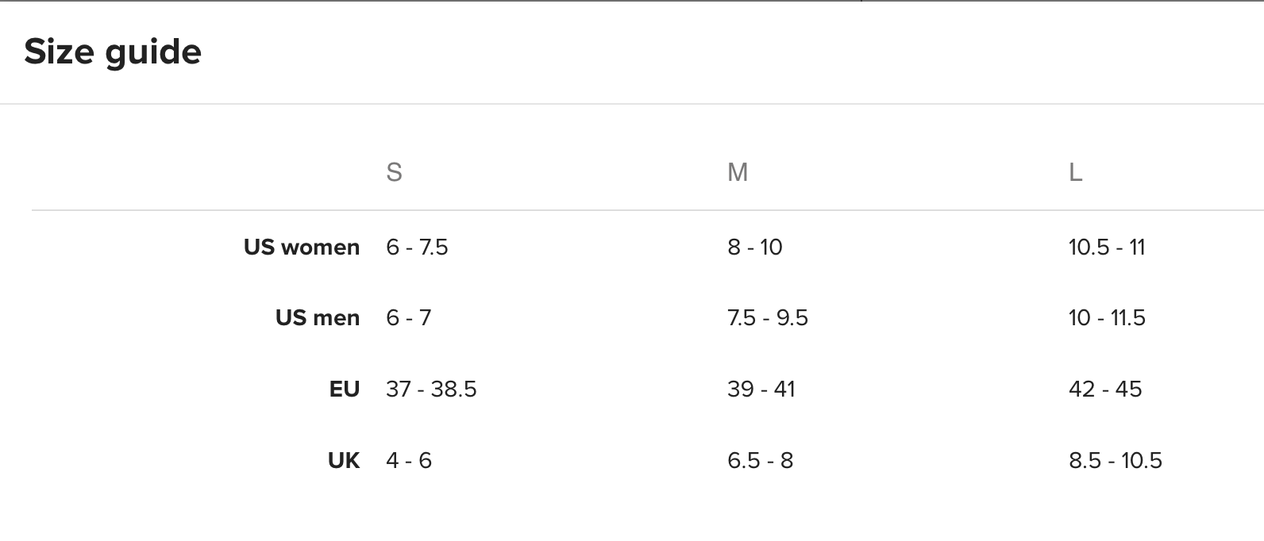This screenshot has width=1264, height=541.
Task: Click US men large size 10 - 11.5
Action: pyautogui.click(x=1107, y=318)
